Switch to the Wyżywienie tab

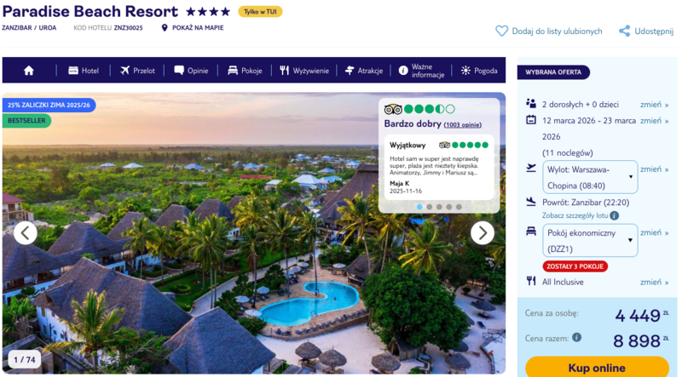tap(303, 71)
